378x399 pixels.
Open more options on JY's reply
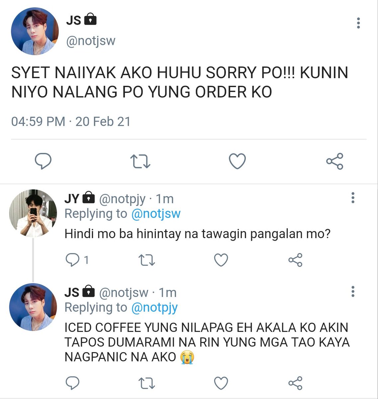[x=353, y=198]
